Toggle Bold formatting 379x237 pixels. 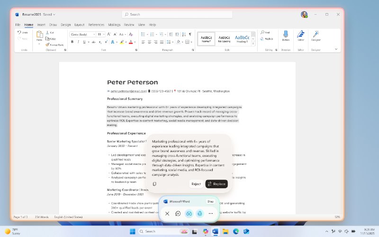click(72, 42)
